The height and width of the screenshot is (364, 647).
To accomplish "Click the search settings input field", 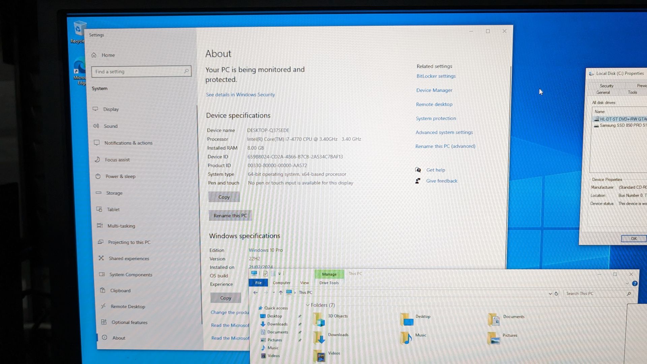I will pos(141,71).
